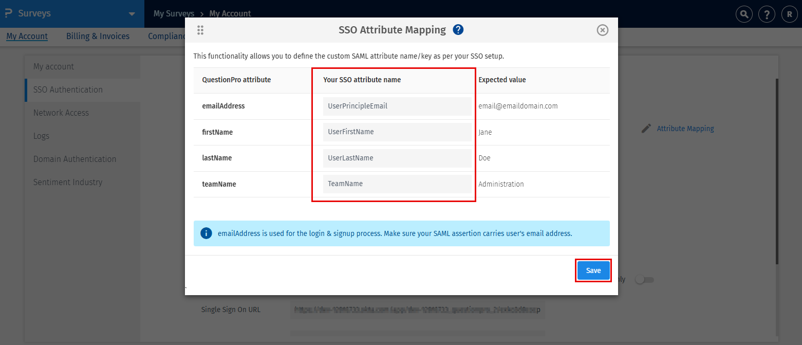Viewport: 802px width, 345px height.
Task: Click the dialog drag handle dots
Action: [x=200, y=30]
